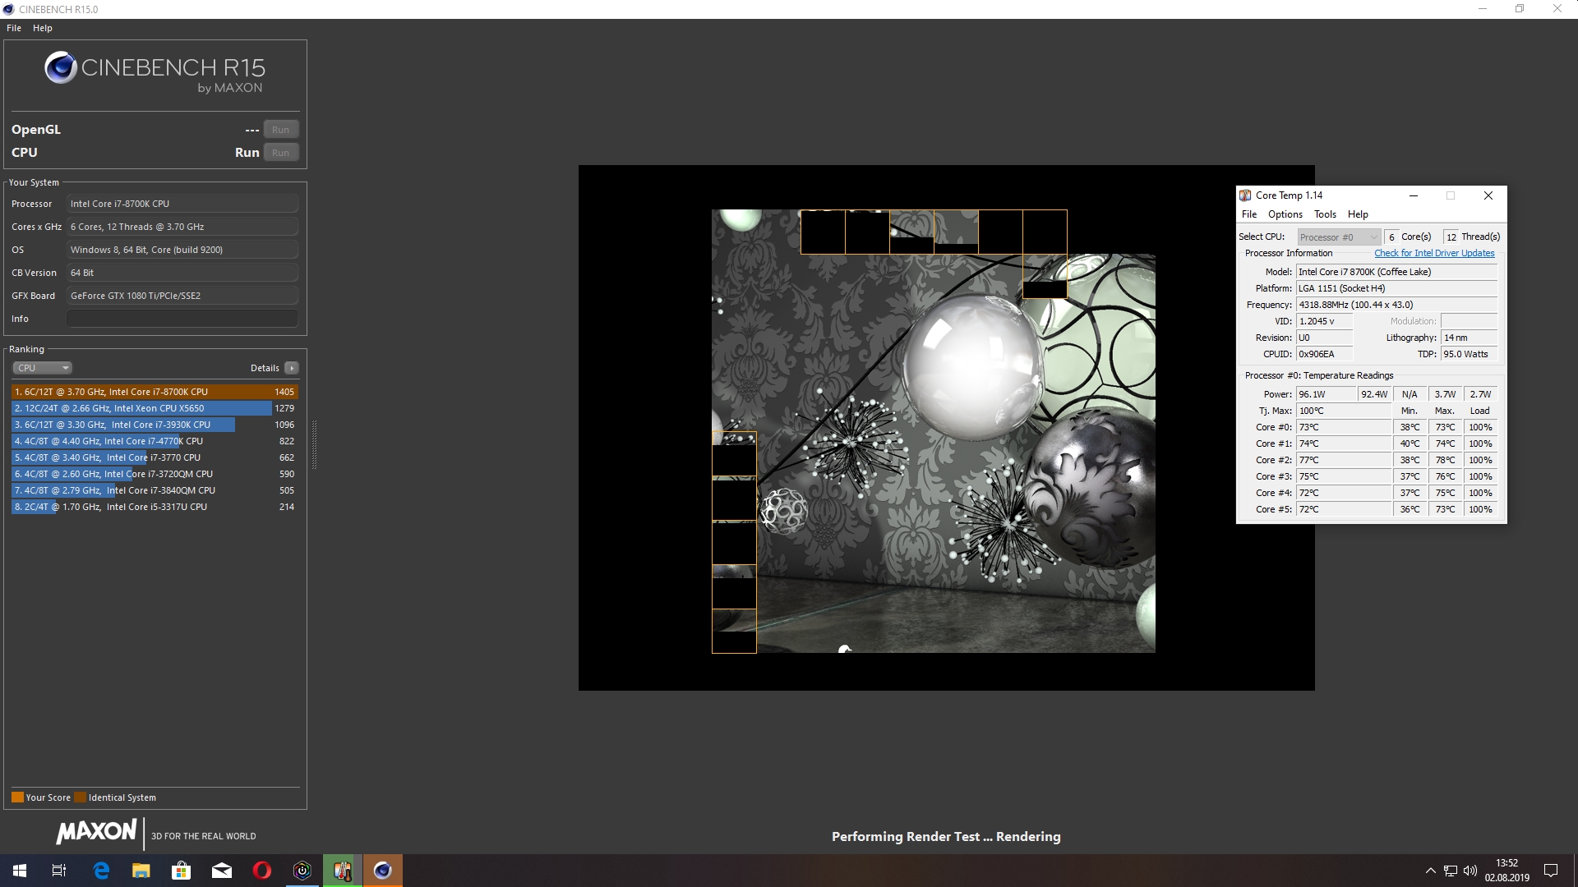Click the Cinebench logo sphere icon

coord(61,67)
